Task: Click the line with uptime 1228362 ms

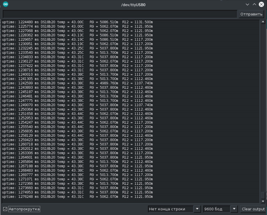Action: 77,35
